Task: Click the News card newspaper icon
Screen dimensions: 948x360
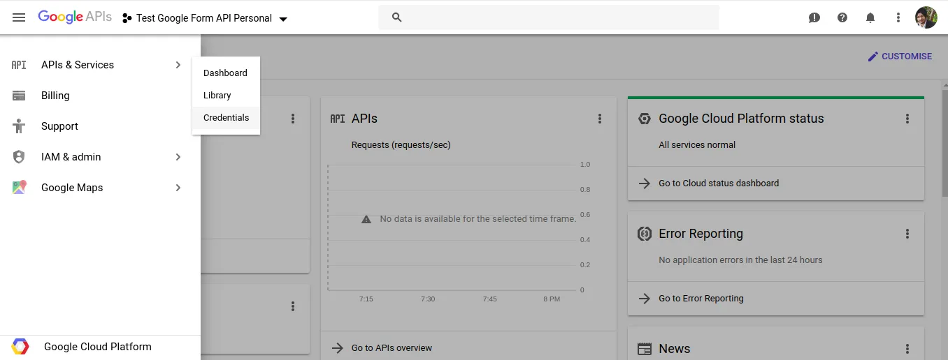Action: click(645, 349)
